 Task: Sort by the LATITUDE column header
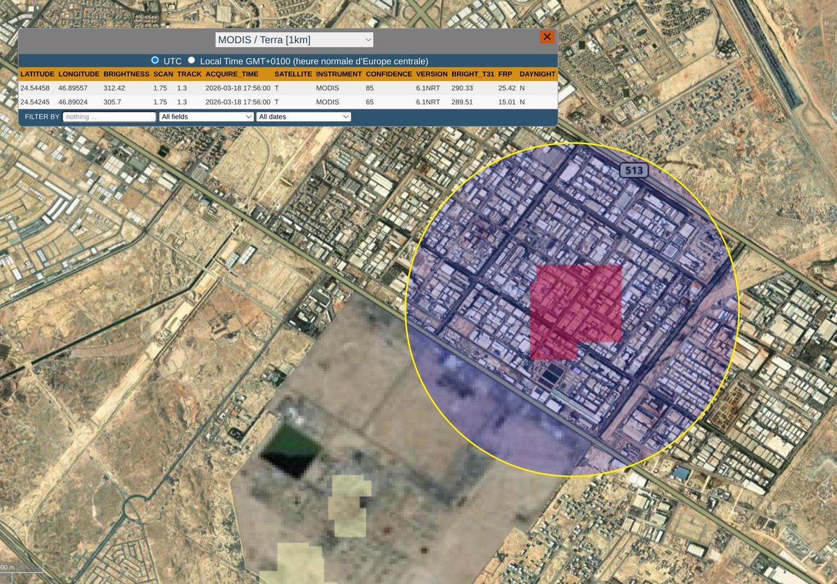pyautogui.click(x=38, y=74)
